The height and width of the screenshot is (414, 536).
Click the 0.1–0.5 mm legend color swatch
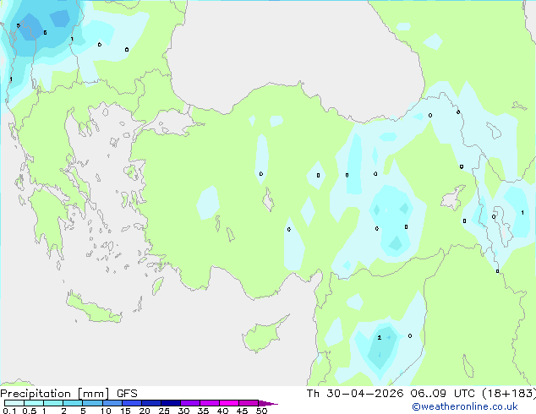(x=14, y=403)
